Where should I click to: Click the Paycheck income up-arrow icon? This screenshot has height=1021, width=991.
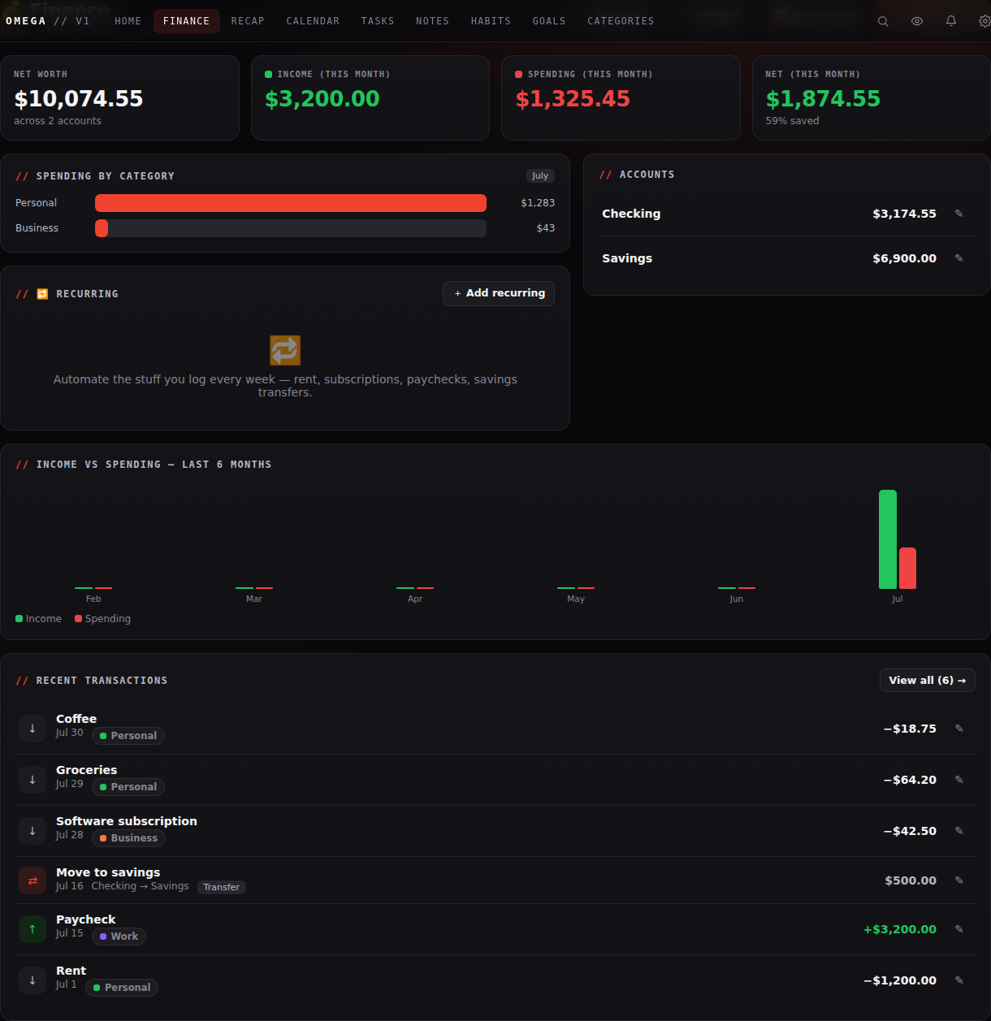click(32, 929)
